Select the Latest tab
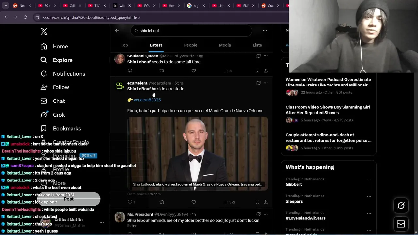 (156, 45)
